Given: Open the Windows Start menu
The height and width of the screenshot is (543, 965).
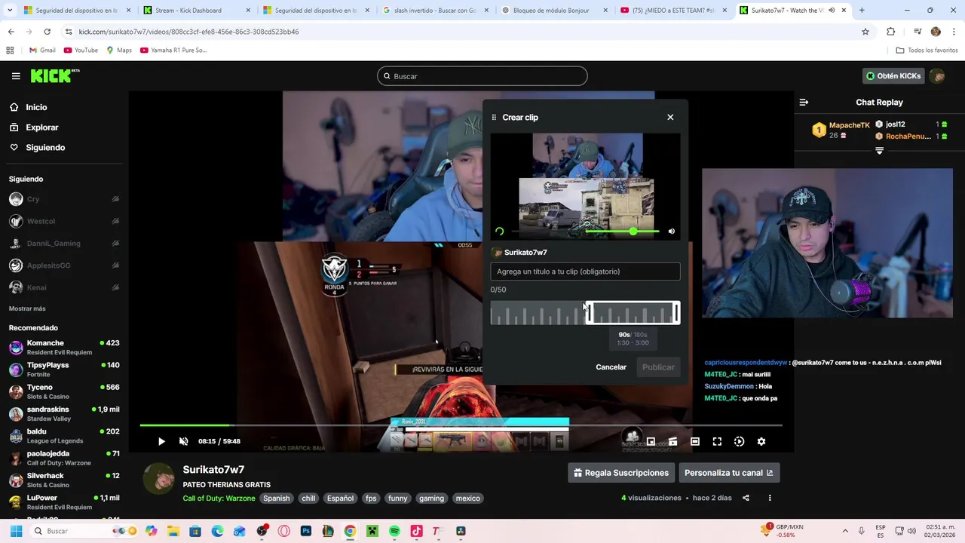Looking at the screenshot, I should (16, 531).
